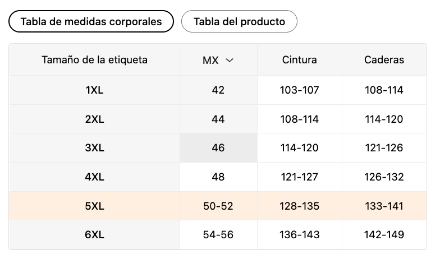Viewport: 440px width, 259px height.
Task: Click hips measurement 142-149 cell
Action: (x=384, y=235)
